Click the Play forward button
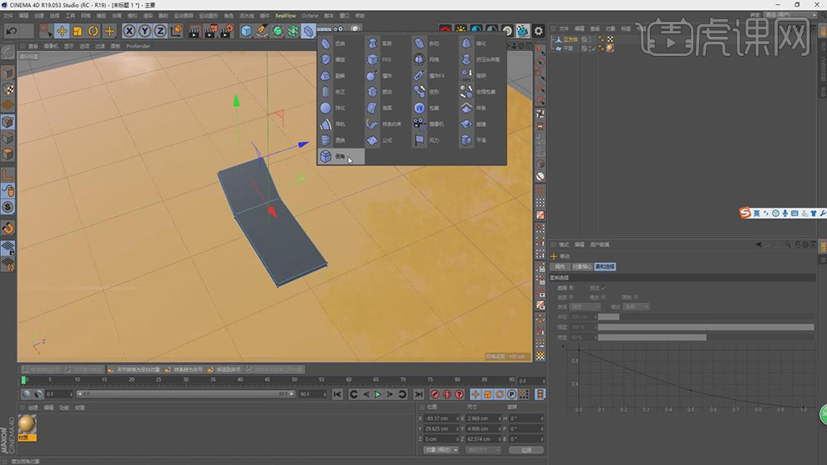The height and width of the screenshot is (465, 827). (x=378, y=394)
